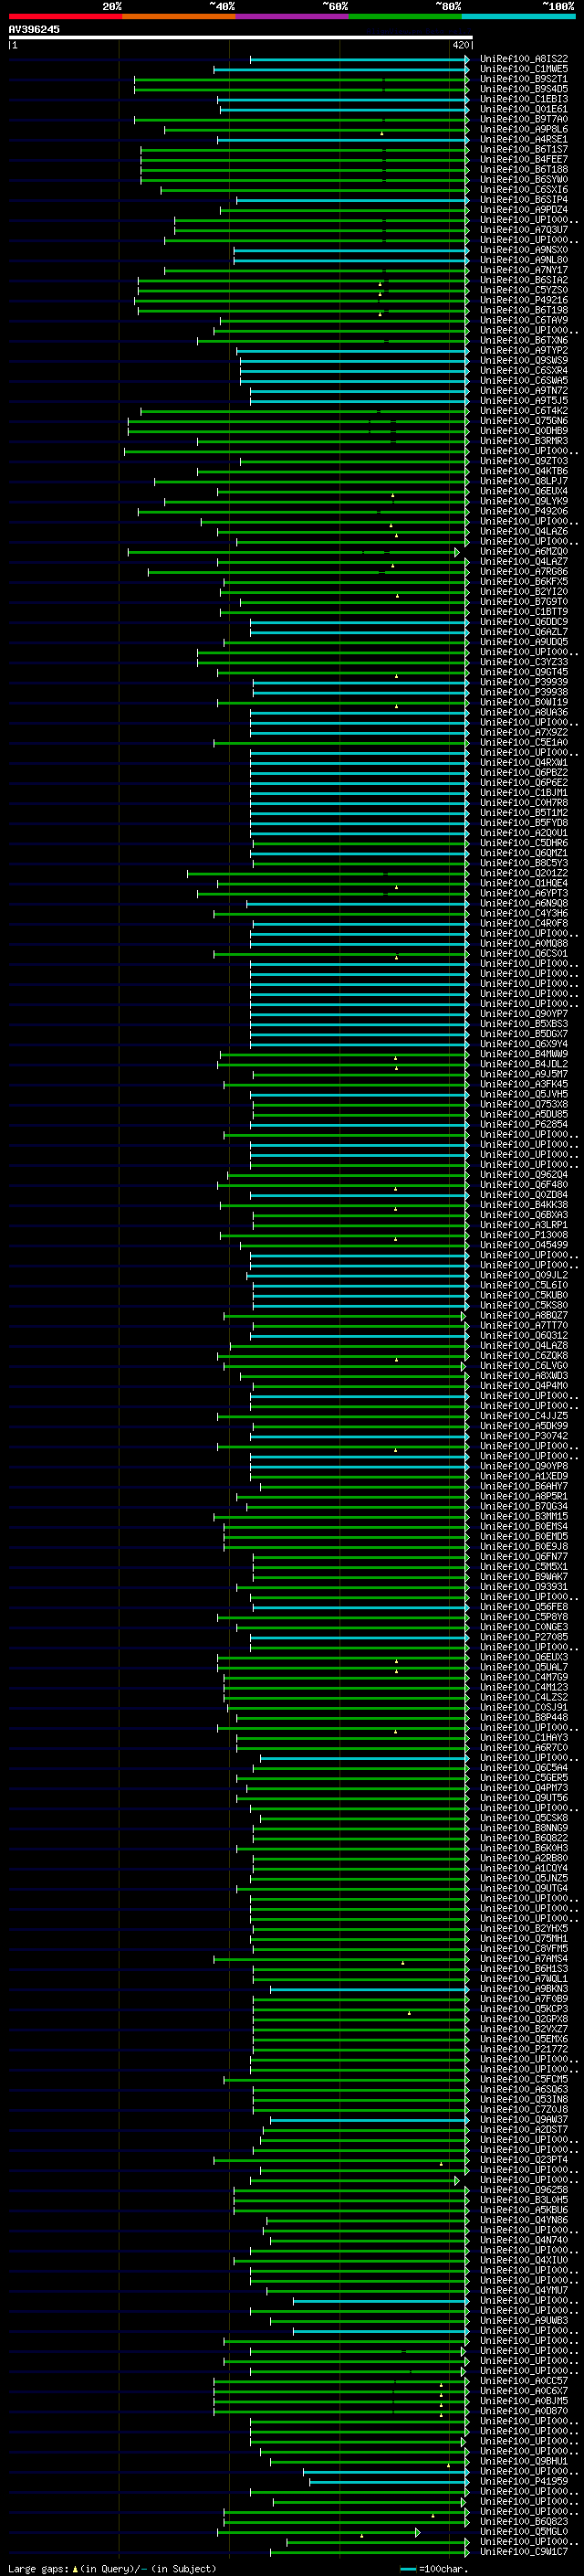Select hit label UniRef100_P21772
This screenshot has width=584, height=2576.
click(x=524, y=2050)
